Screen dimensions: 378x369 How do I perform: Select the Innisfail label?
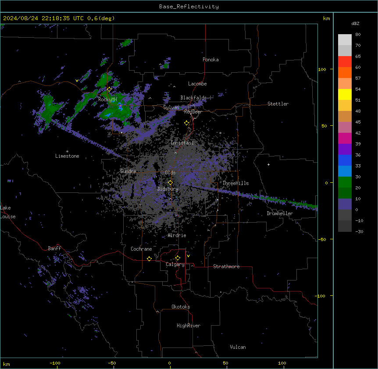click(x=182, y=143)
